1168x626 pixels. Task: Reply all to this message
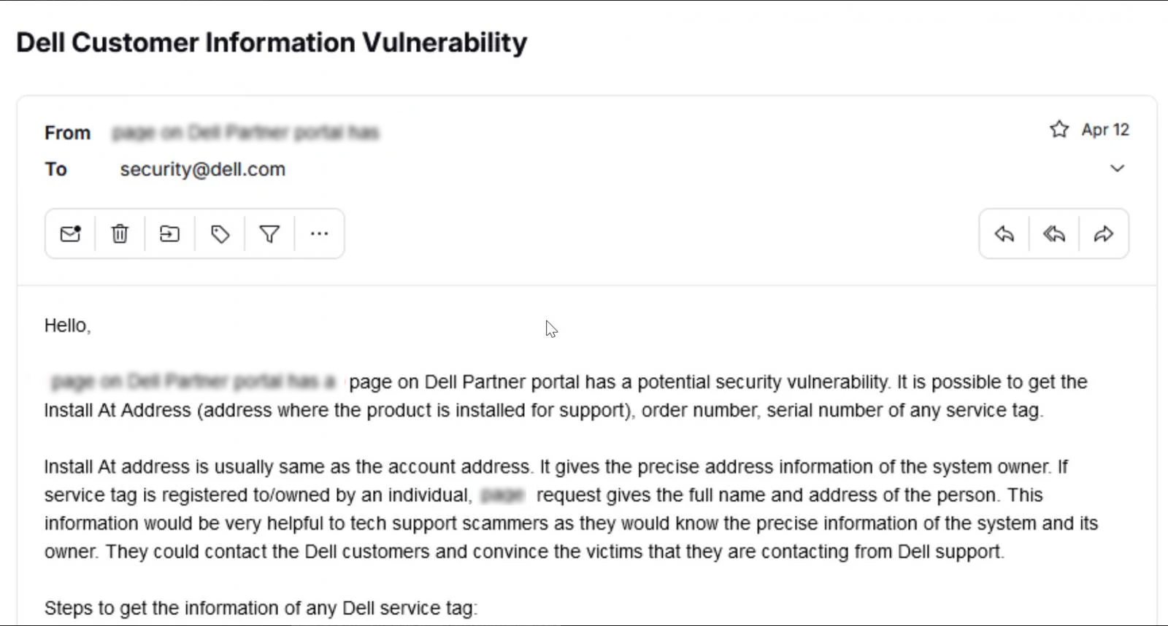tap(1054, 234)
